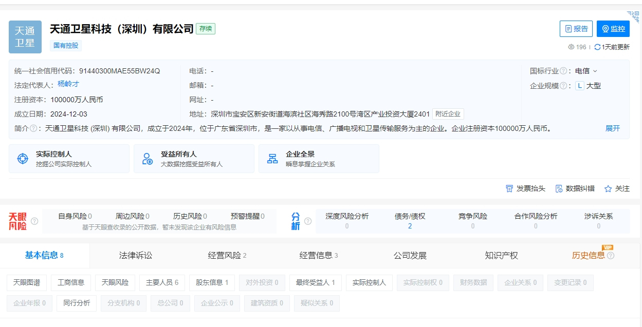This screenshot has width=642, height=327.
Task: Click the 数据纠错 document icon
Action: [x=559, y=188]
